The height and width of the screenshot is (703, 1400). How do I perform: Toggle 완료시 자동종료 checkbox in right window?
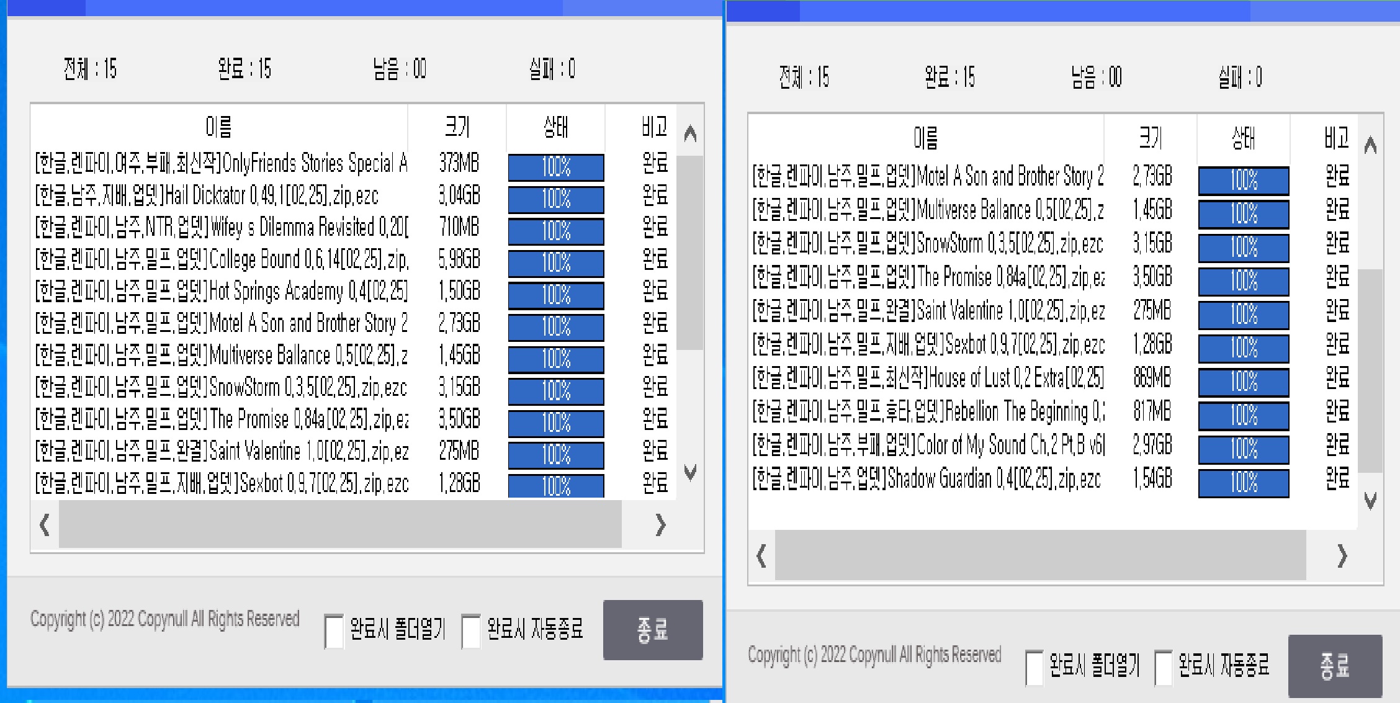[x=1164, y=667]
